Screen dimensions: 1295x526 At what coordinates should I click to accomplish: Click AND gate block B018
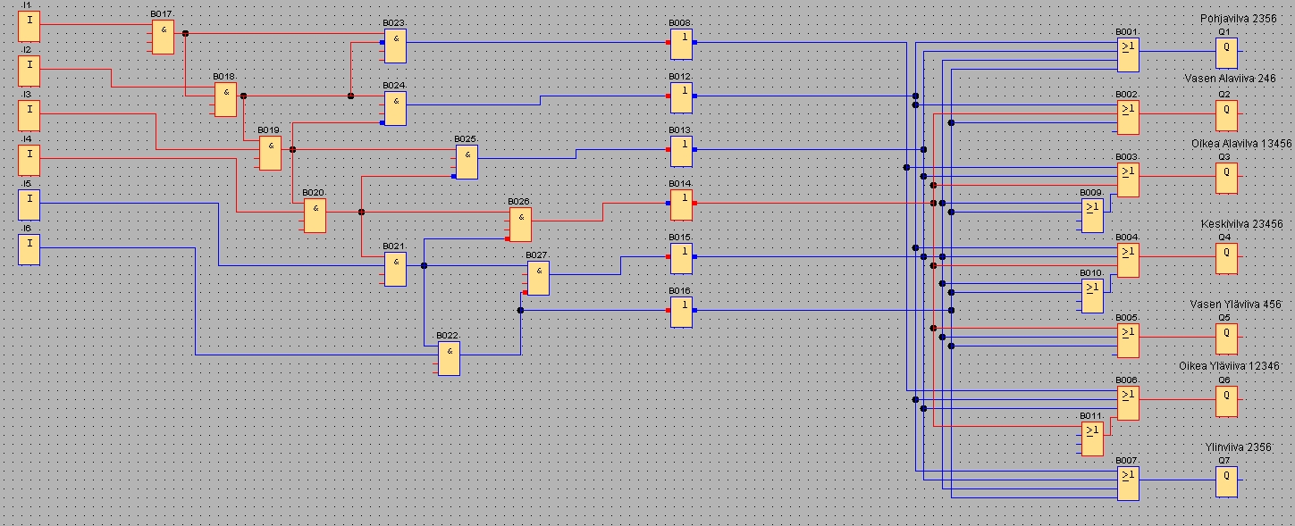225,100
